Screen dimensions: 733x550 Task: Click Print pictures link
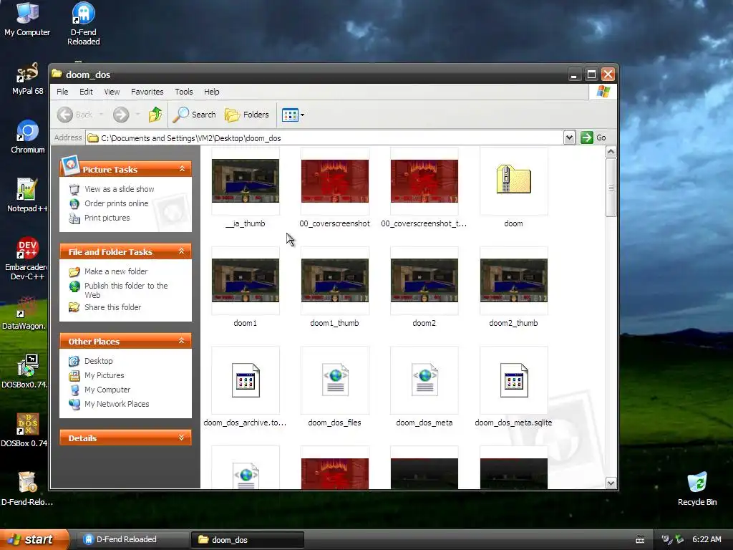point(107,218)
